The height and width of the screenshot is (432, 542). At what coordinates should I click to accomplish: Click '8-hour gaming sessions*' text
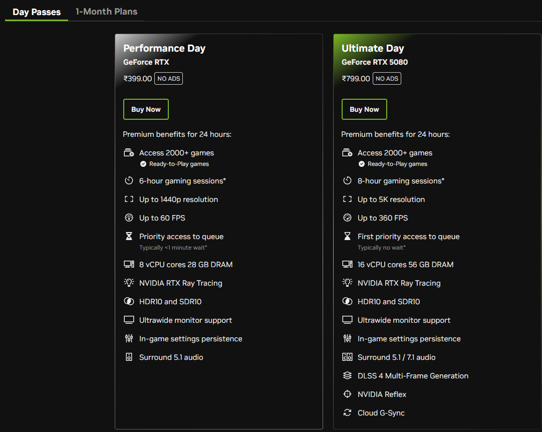coord(401,181)
